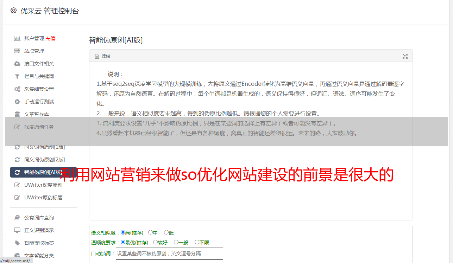Click the edit icon for UWriter深度原创
Screen dimensions: 453x263
(x=17, y=185)
